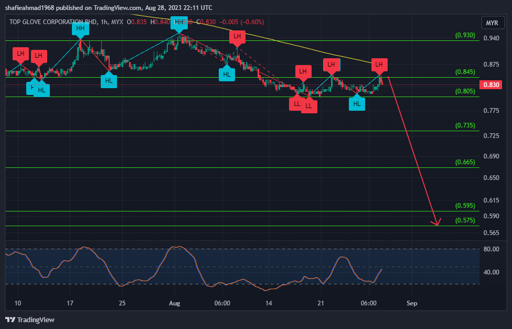Click price axis value 0.690
512x329 pixels.
click(491, 156)
